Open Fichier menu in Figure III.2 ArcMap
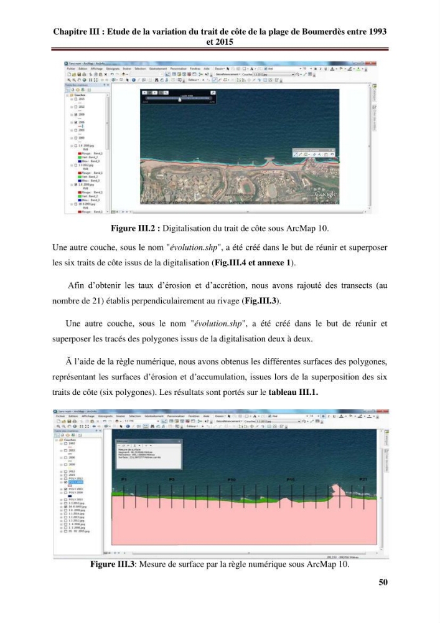This screenshot has width=440, height=623. click(71, 69)
